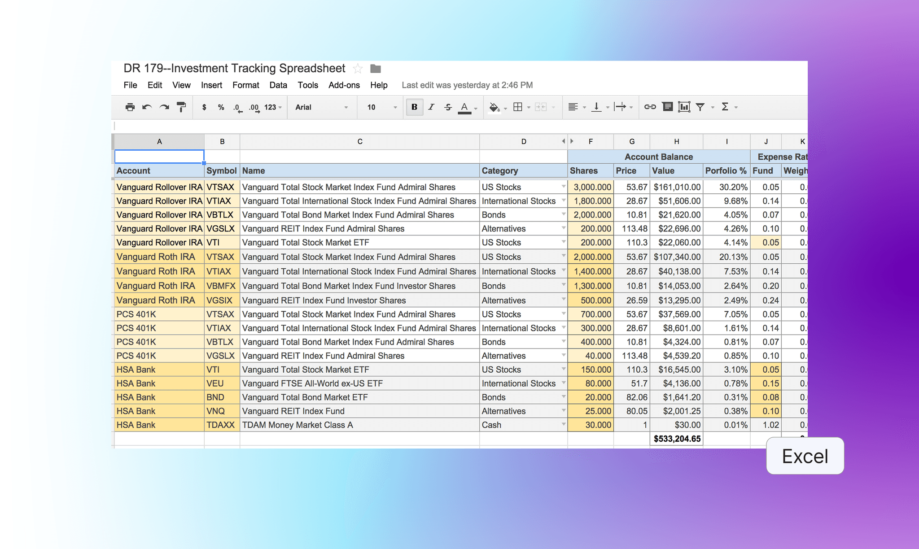Open the Add-ons menu

(x=344, y=85)
